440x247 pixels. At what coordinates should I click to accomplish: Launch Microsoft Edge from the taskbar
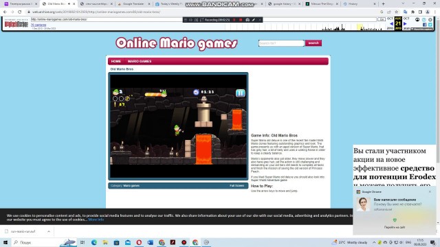(94, 242)
